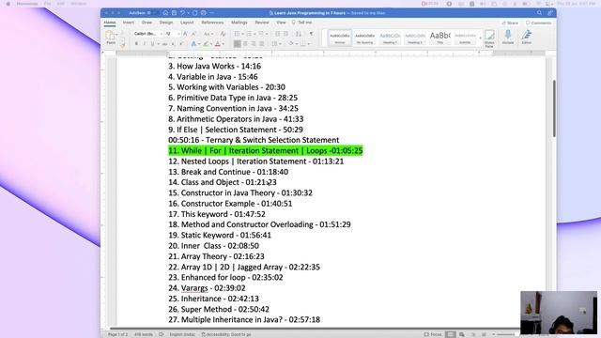Switch to the Design tab
This screenshot has height=338, width=601.
pyautogui.click(x=166, y=23)
